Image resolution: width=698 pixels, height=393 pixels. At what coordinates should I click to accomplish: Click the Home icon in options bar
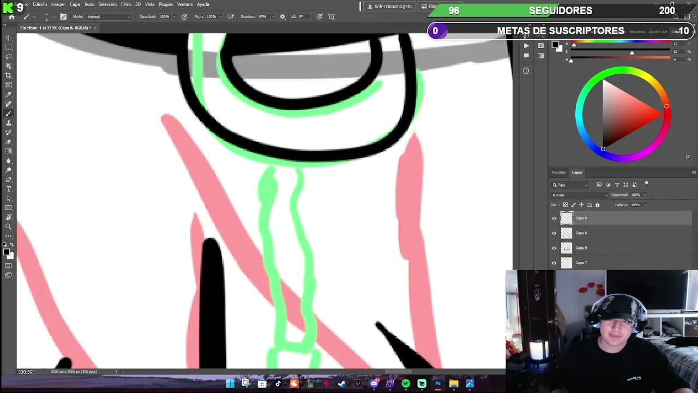pyautogui.click(x=11, y=17)
